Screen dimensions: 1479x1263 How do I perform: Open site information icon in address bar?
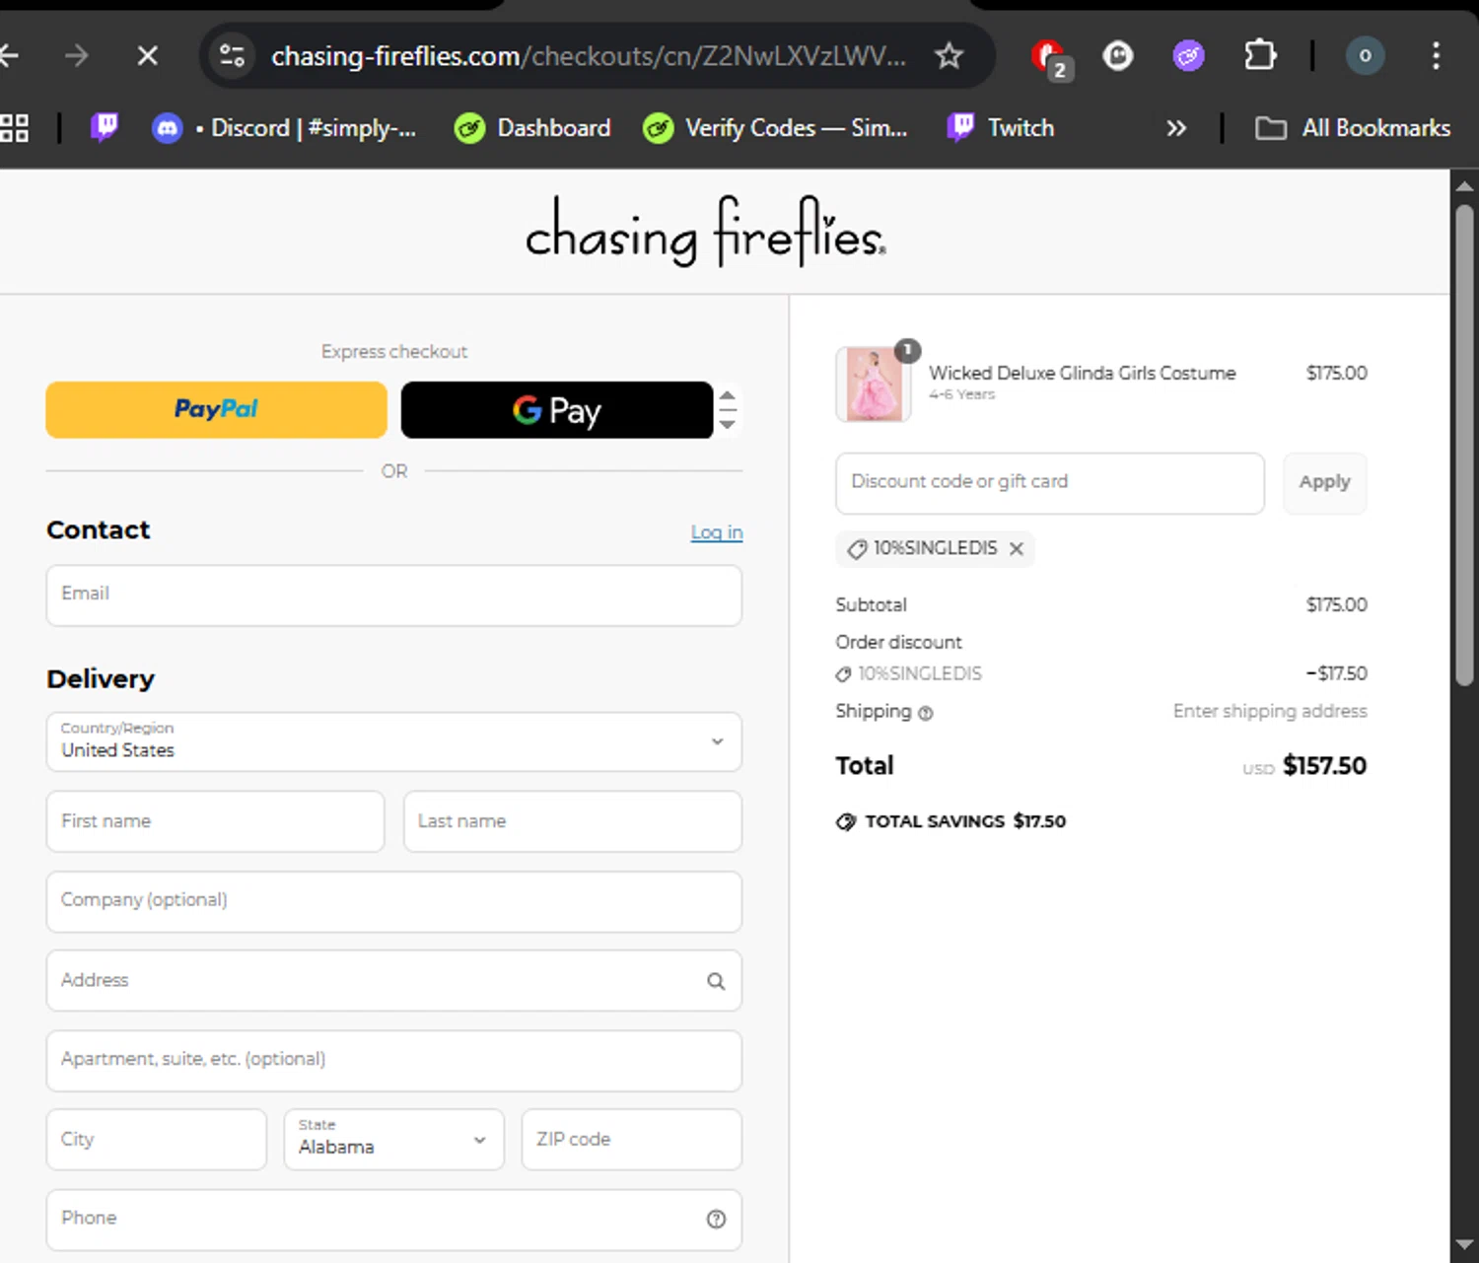click(x=233, y=56)
